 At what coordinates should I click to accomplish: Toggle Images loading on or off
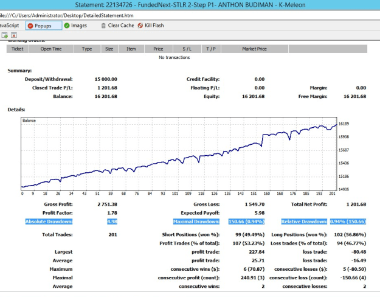click(75, 26)
